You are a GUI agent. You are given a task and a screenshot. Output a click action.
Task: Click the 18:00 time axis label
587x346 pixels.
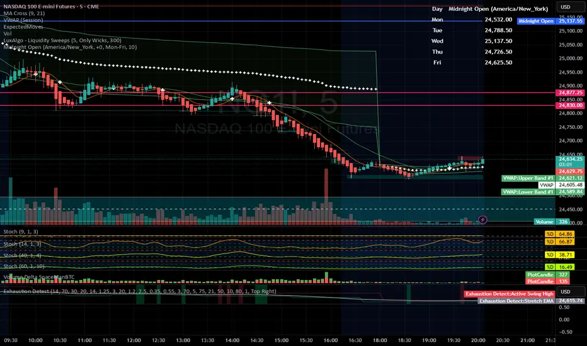380,340
